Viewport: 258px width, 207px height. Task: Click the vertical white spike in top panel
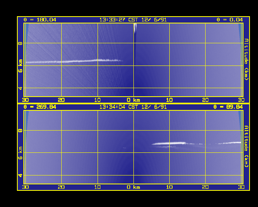coord(135,28)
